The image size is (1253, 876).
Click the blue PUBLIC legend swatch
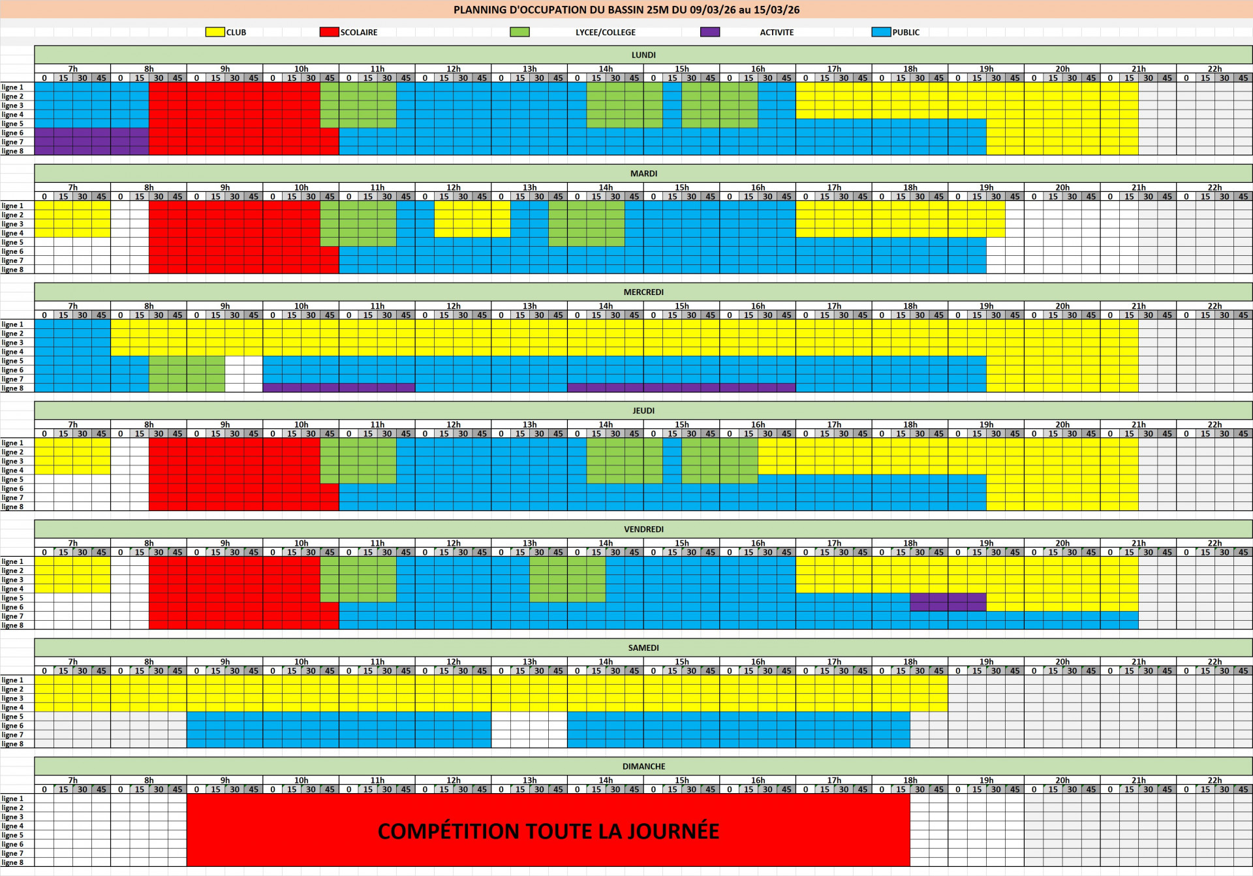coord(881,32)
